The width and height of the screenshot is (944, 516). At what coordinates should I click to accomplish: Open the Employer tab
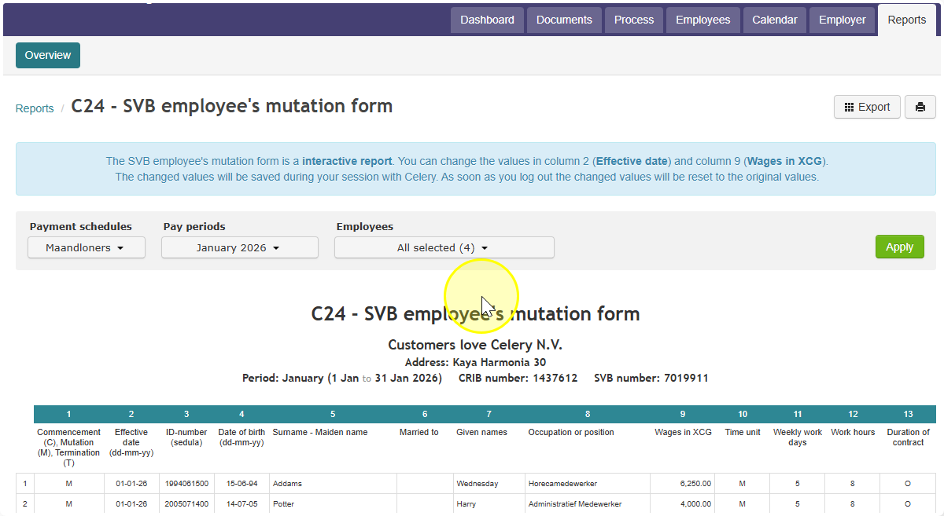click(842, 20)
